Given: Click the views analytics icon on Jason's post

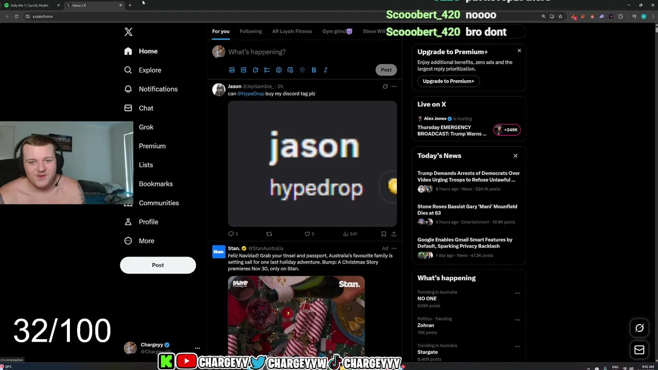Looking at the screenshot, I should click(x=346, y=234).
